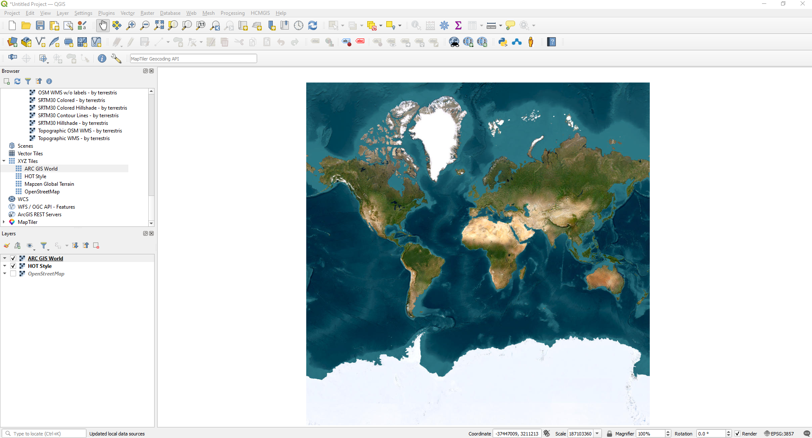
Task: Toggle the Render checkbox in status bar
Action: [737, 433]
